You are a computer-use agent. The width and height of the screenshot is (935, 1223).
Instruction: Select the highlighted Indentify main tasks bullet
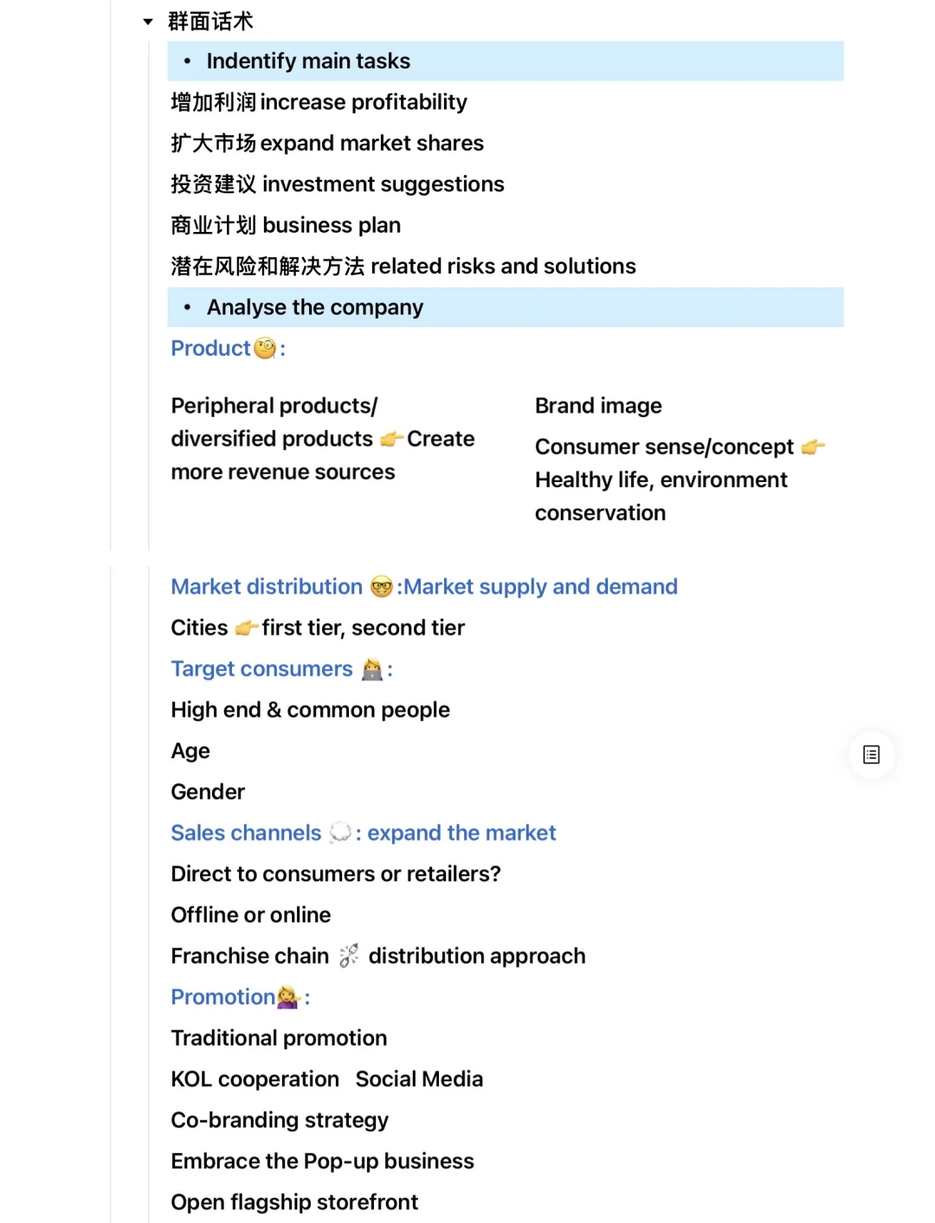(x=308, y=61)
